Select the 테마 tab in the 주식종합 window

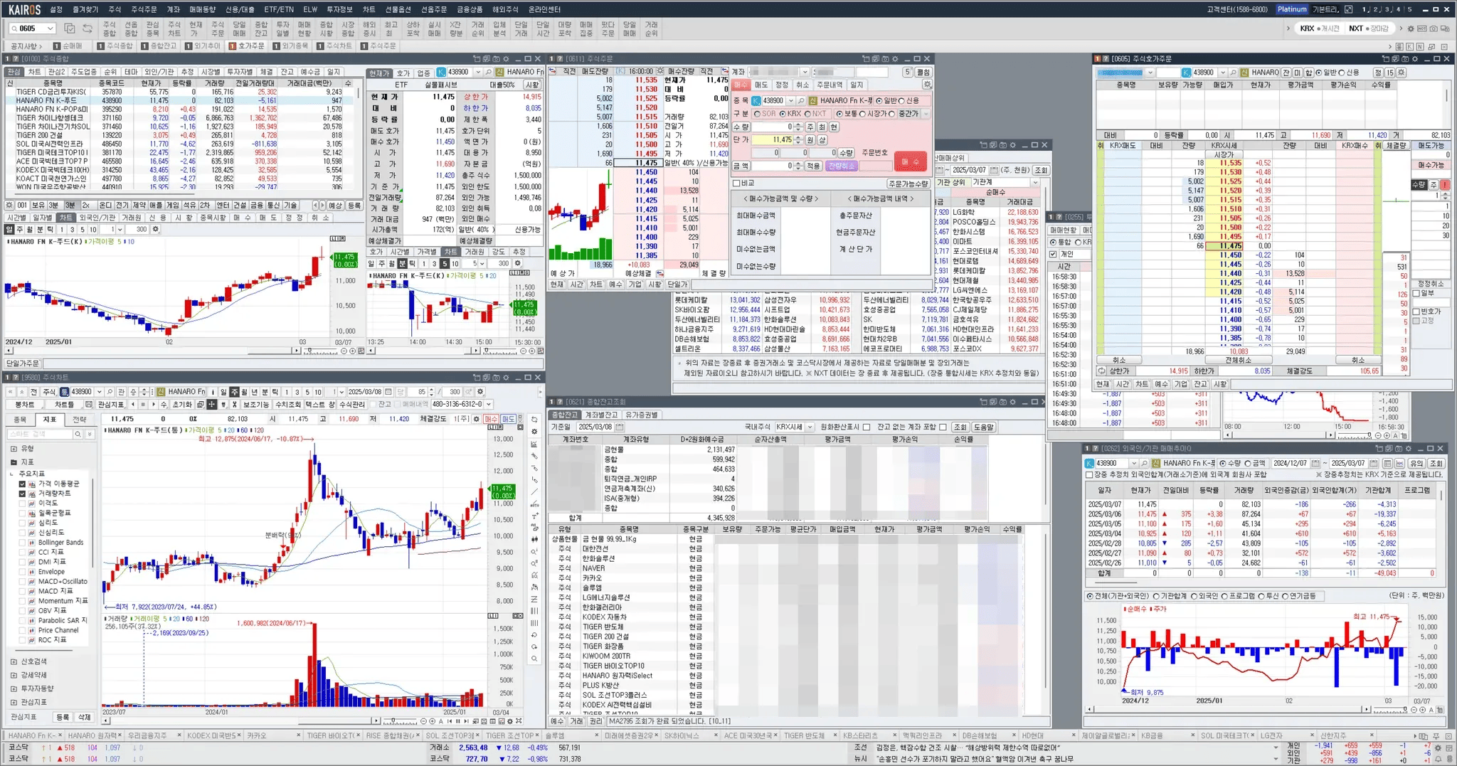pyautogui.click(x=131, y=72)
